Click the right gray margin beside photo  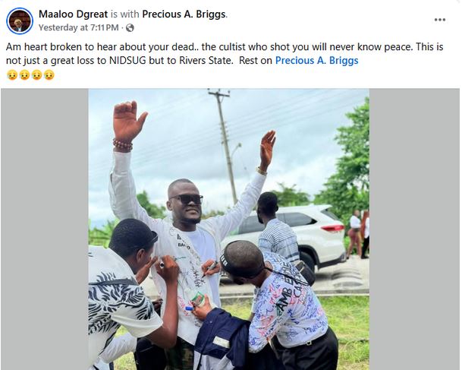coord(414,229)
